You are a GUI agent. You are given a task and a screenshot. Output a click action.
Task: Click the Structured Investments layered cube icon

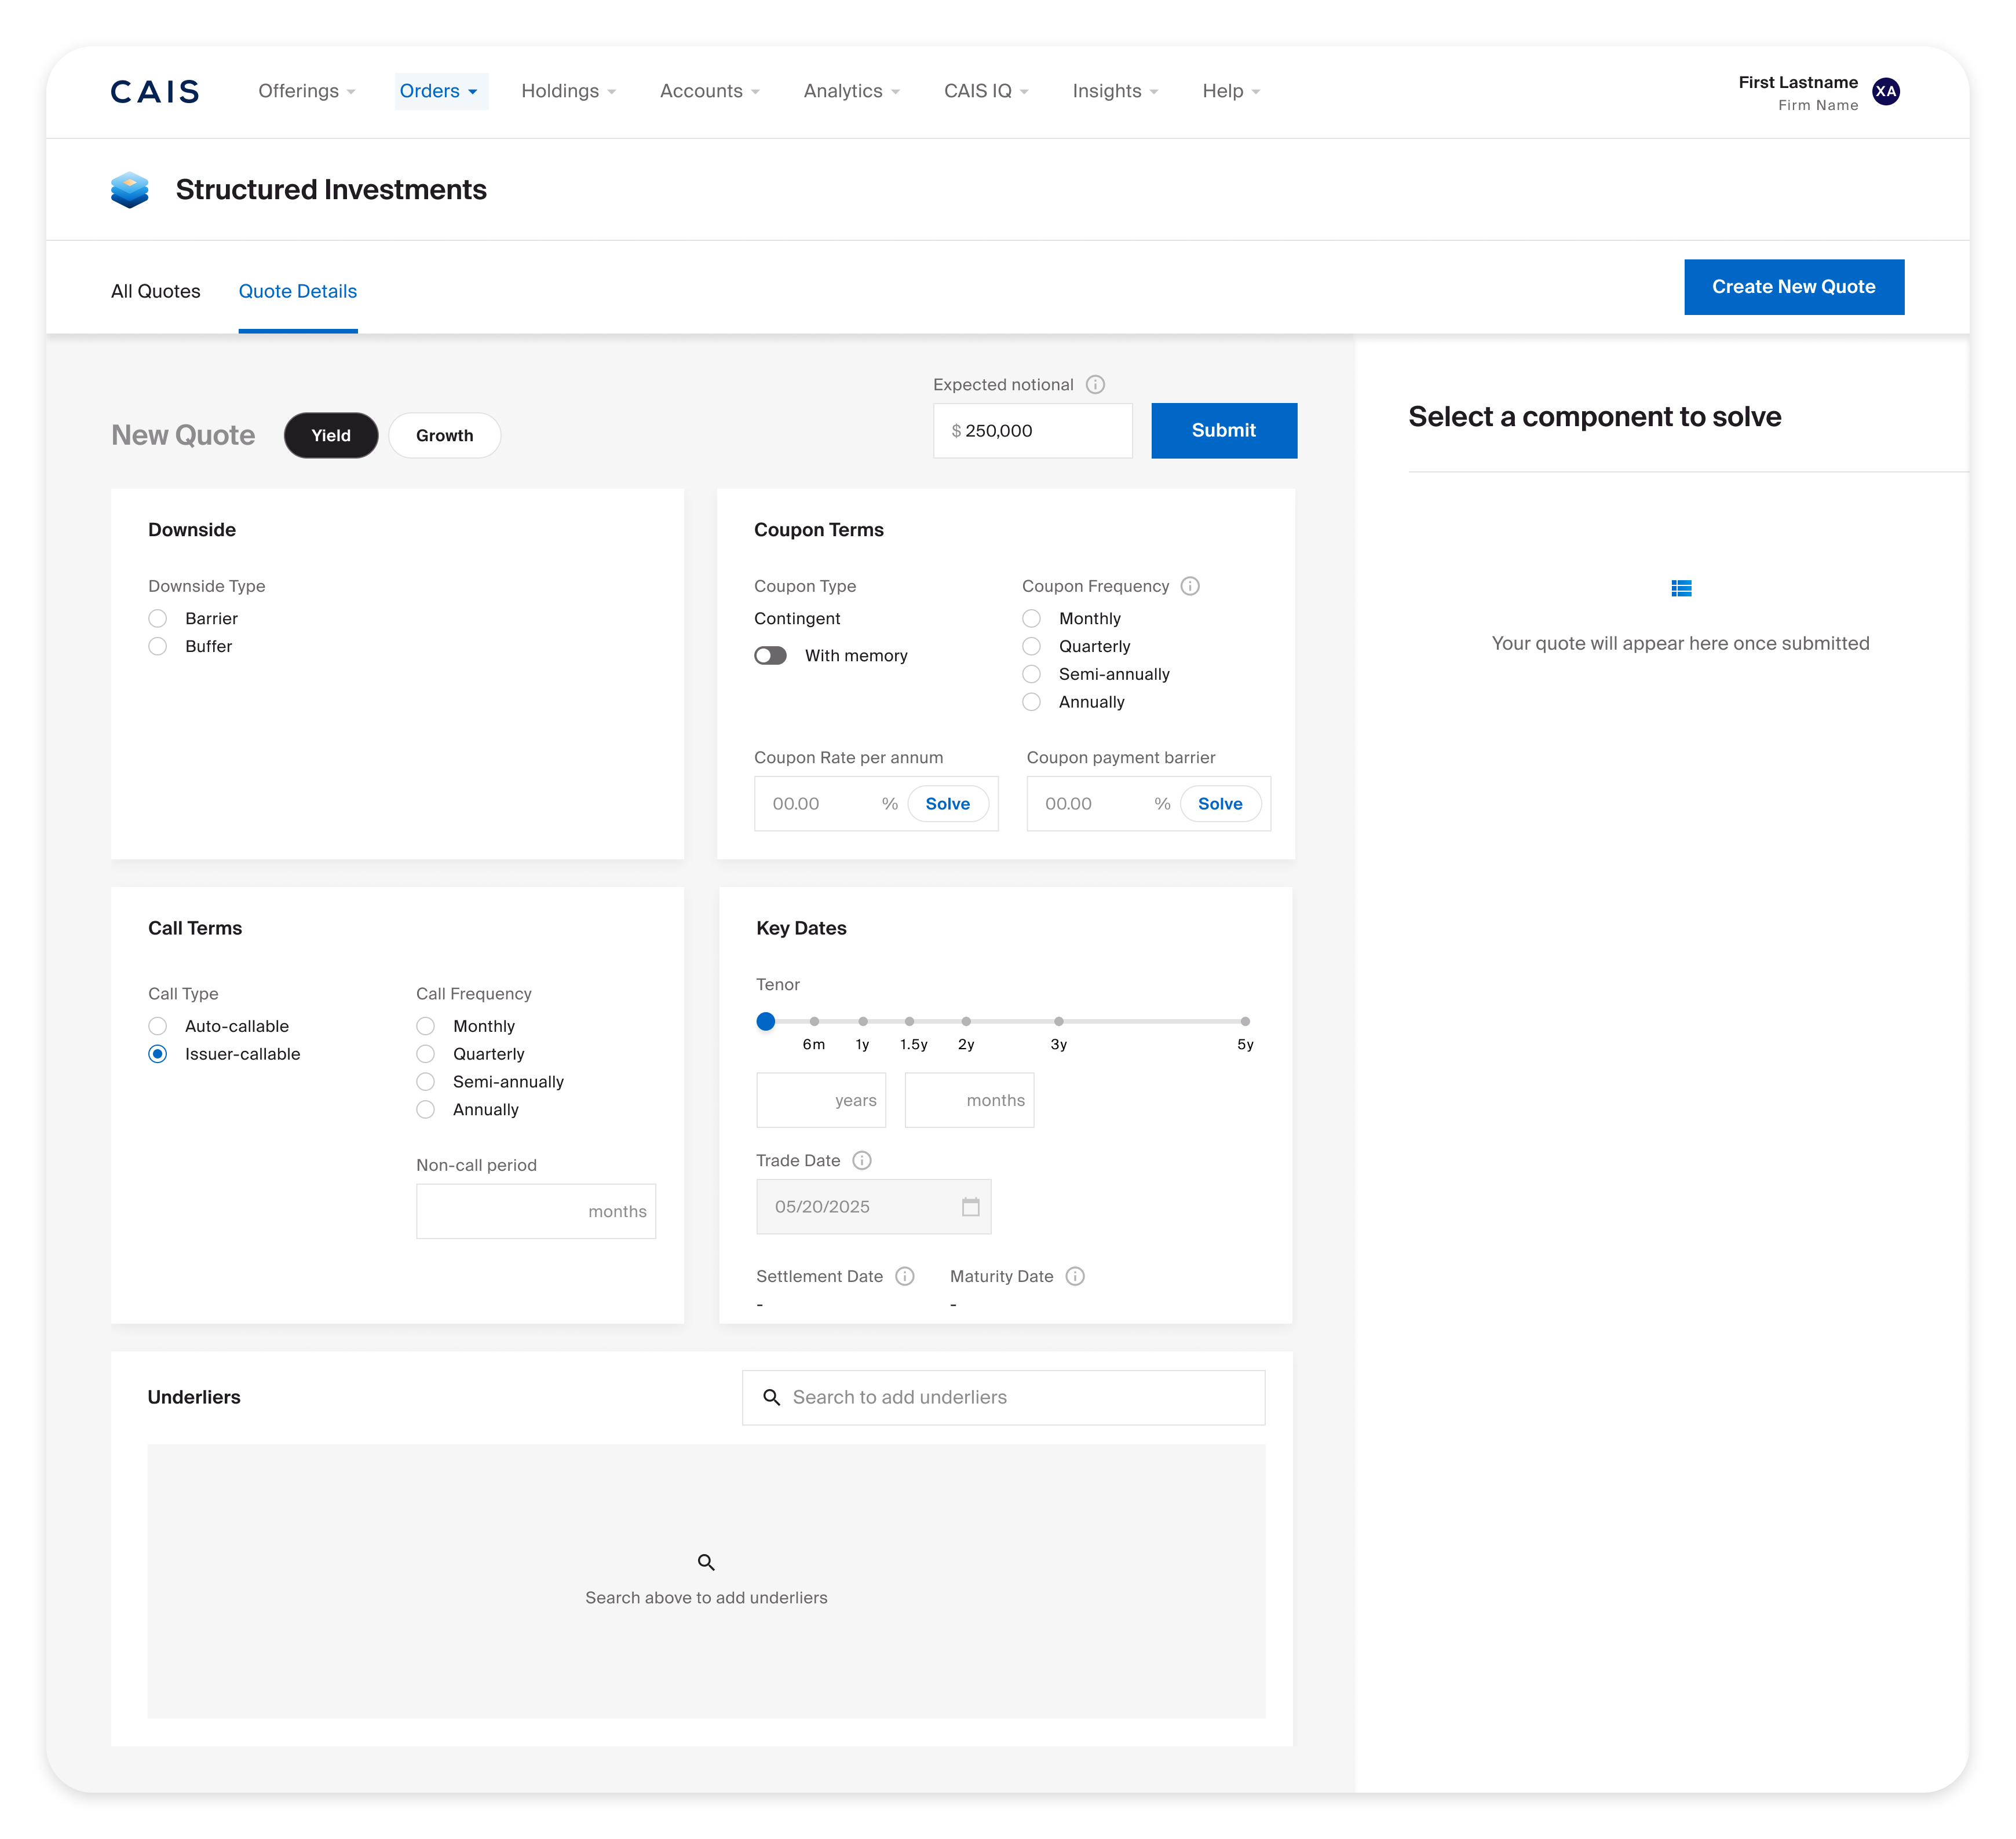(x=130, y=190)
